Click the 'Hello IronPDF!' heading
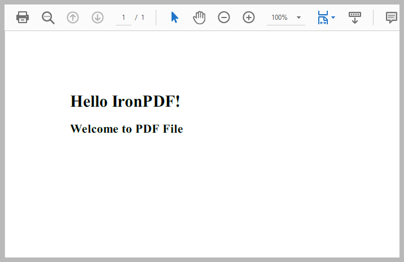Image resolution: width=404 pixels, height=262 pixels. (x=125, y=101)
